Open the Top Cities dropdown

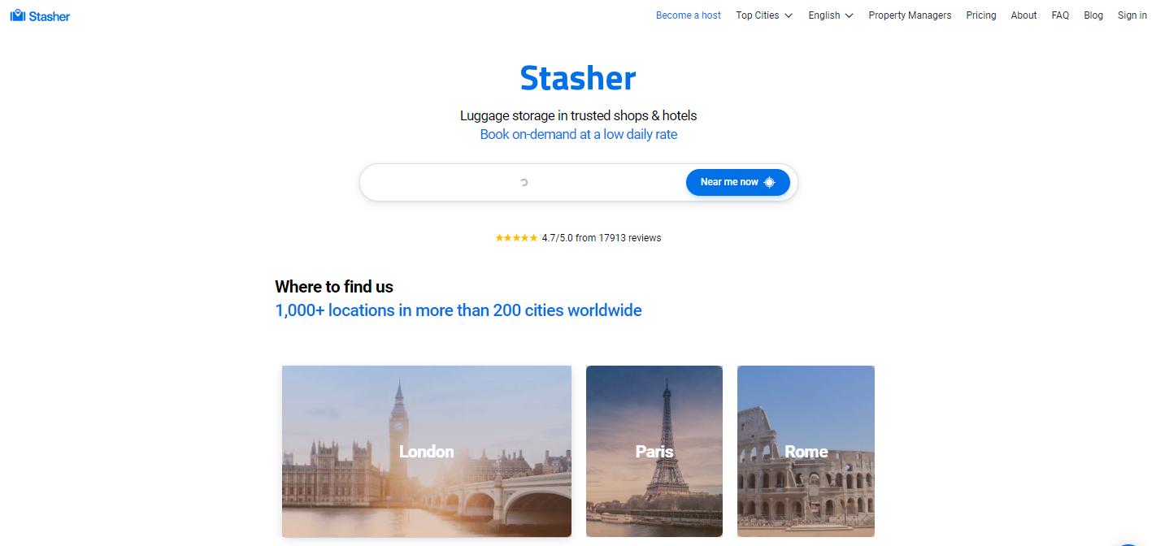764,15
